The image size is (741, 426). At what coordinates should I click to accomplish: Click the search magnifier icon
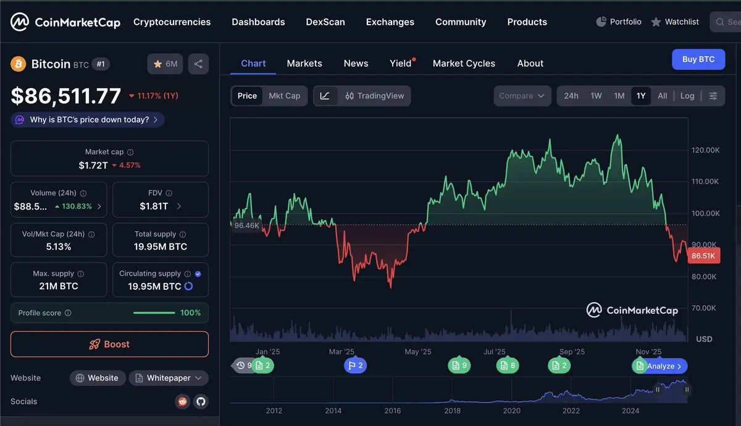point(721,22)
